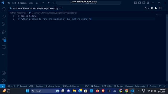The width and height of the screenshot is (168, 94).
Task: Change the CRLF end-of-line sequence
Action: point(87,86)
